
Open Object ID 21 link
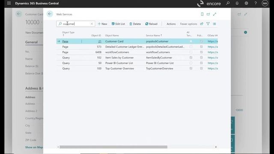[100, 41]
